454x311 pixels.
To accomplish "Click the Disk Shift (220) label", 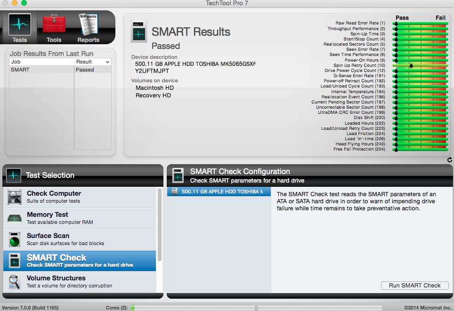I will pos(369,118).
